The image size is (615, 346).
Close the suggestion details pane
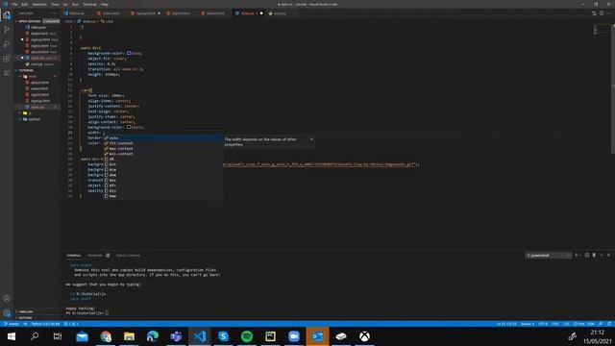311,139
